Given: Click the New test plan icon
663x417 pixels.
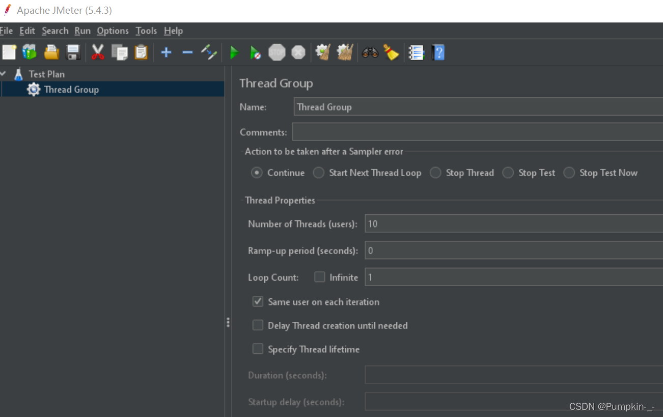Looking at the screenshot, I should (x=9, y=52).
